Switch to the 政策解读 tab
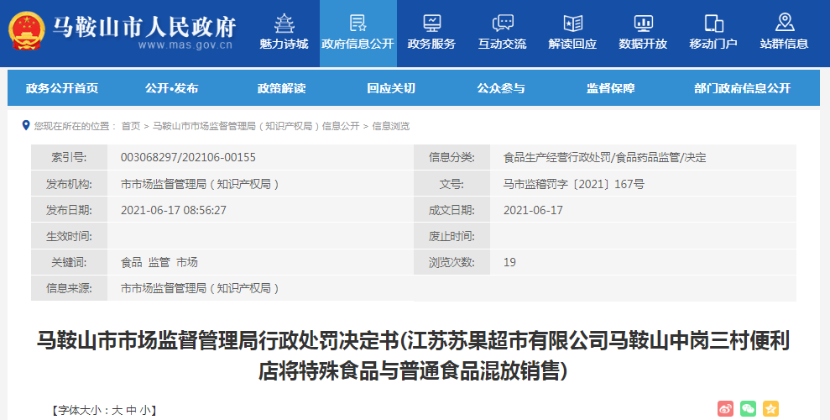This screenshot has width=830, height=420. pos(281,88)
